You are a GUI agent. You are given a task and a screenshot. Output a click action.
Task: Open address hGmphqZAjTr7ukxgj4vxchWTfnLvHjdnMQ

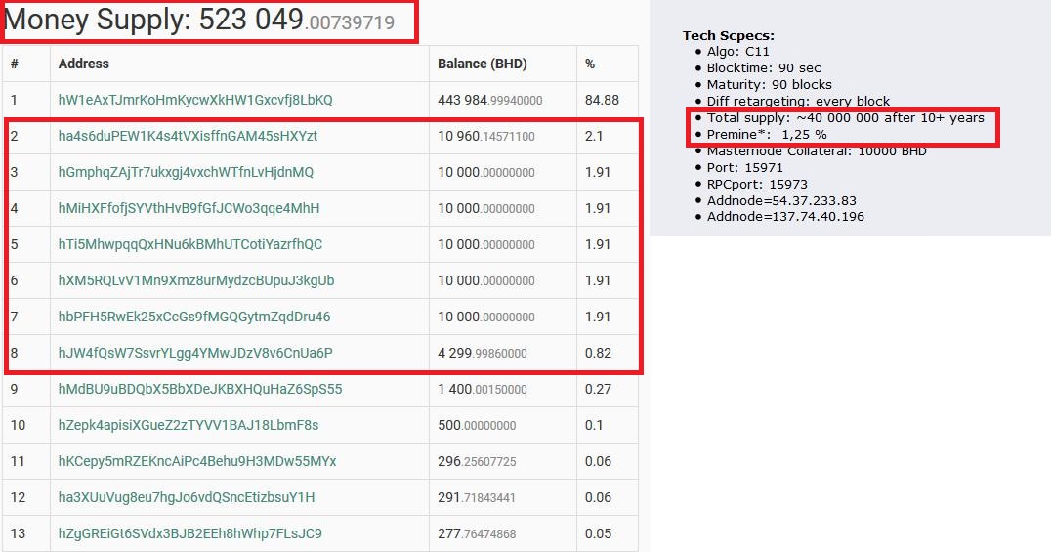pyautogui.click(x=186, y=172)
